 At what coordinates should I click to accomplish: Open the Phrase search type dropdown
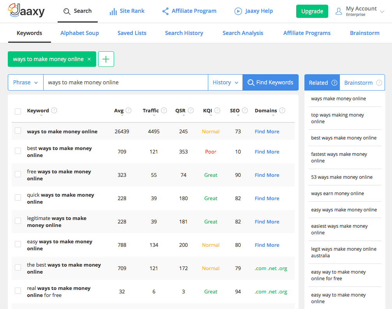point(26,82)
